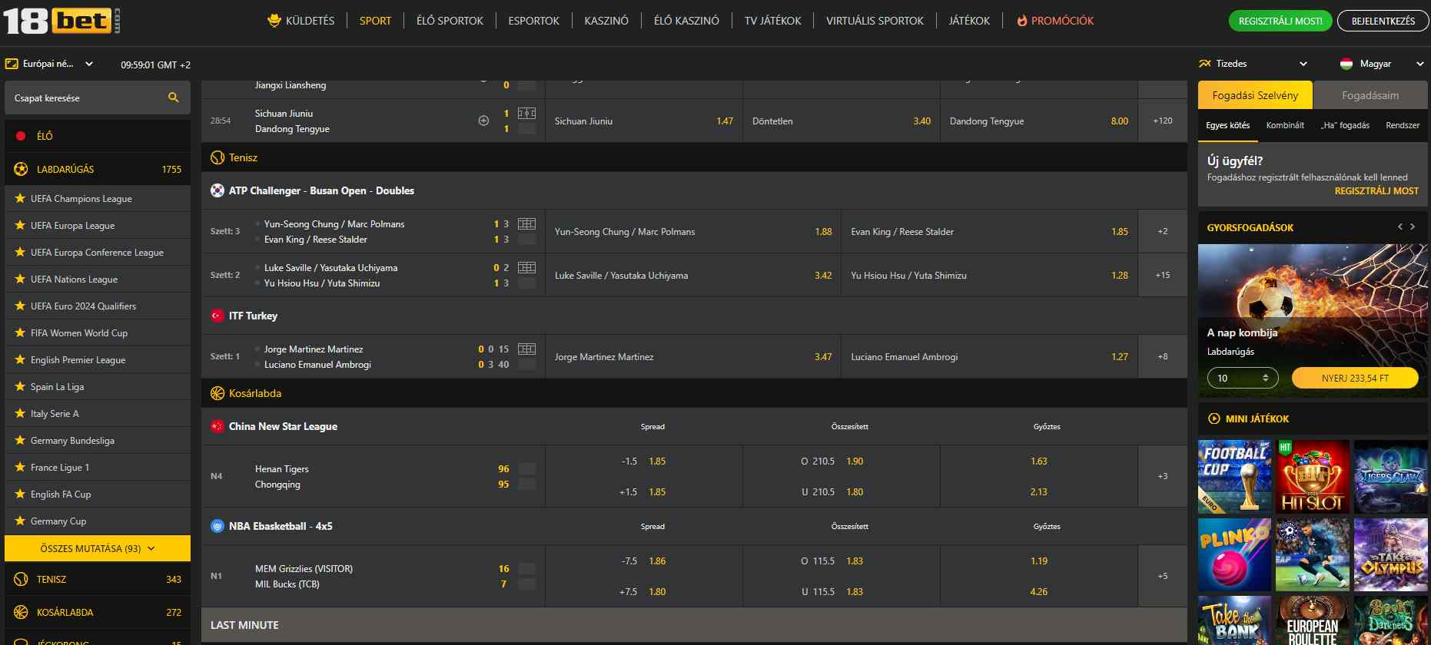
Task: Show next quick bet with right arrow
Action: (1413, 227)
